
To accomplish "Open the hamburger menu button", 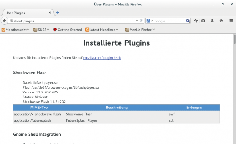I will point(231,21).
